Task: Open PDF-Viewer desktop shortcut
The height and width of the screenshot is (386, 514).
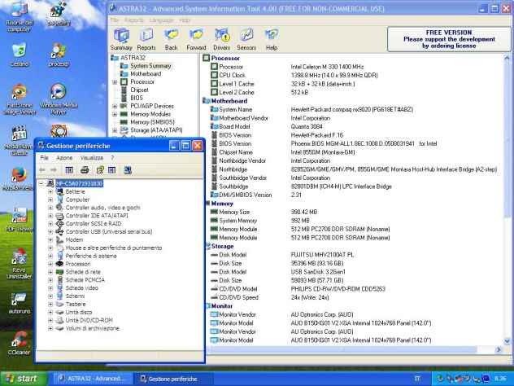Action: pos(19,219)
